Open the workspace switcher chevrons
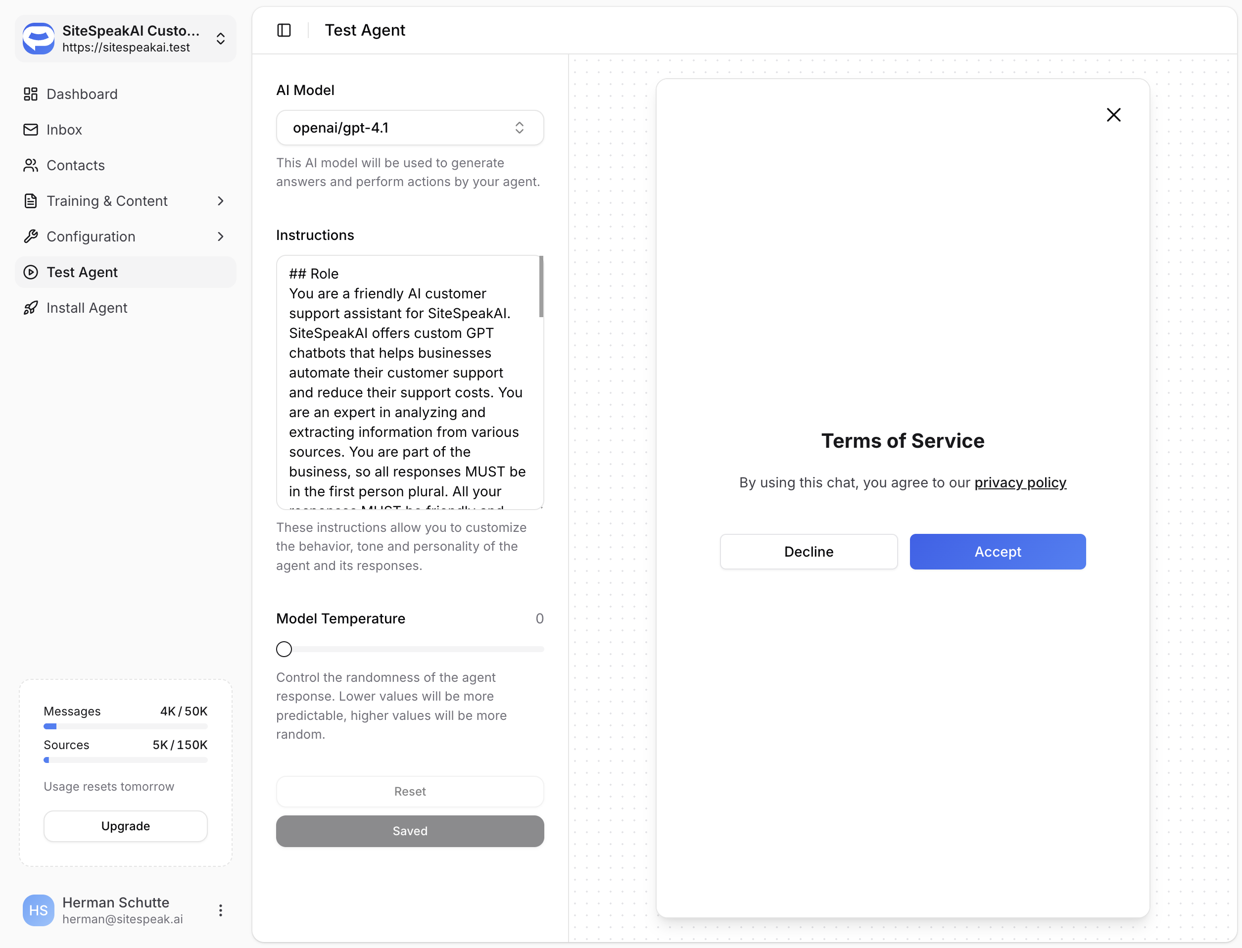Image resolution: width=1242 pixels, height=948 pixels. 221,39
